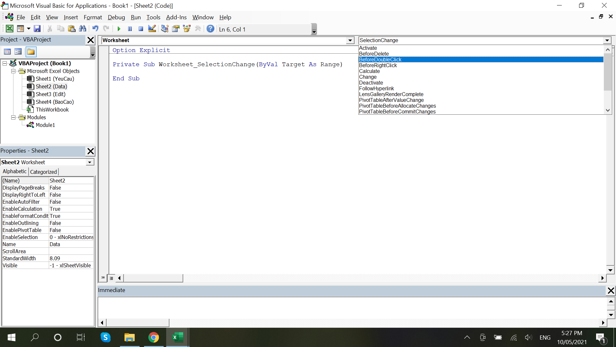Open the toolbar options overflow arrow
This screenshot has width=616, height=347.
[314, 29]
